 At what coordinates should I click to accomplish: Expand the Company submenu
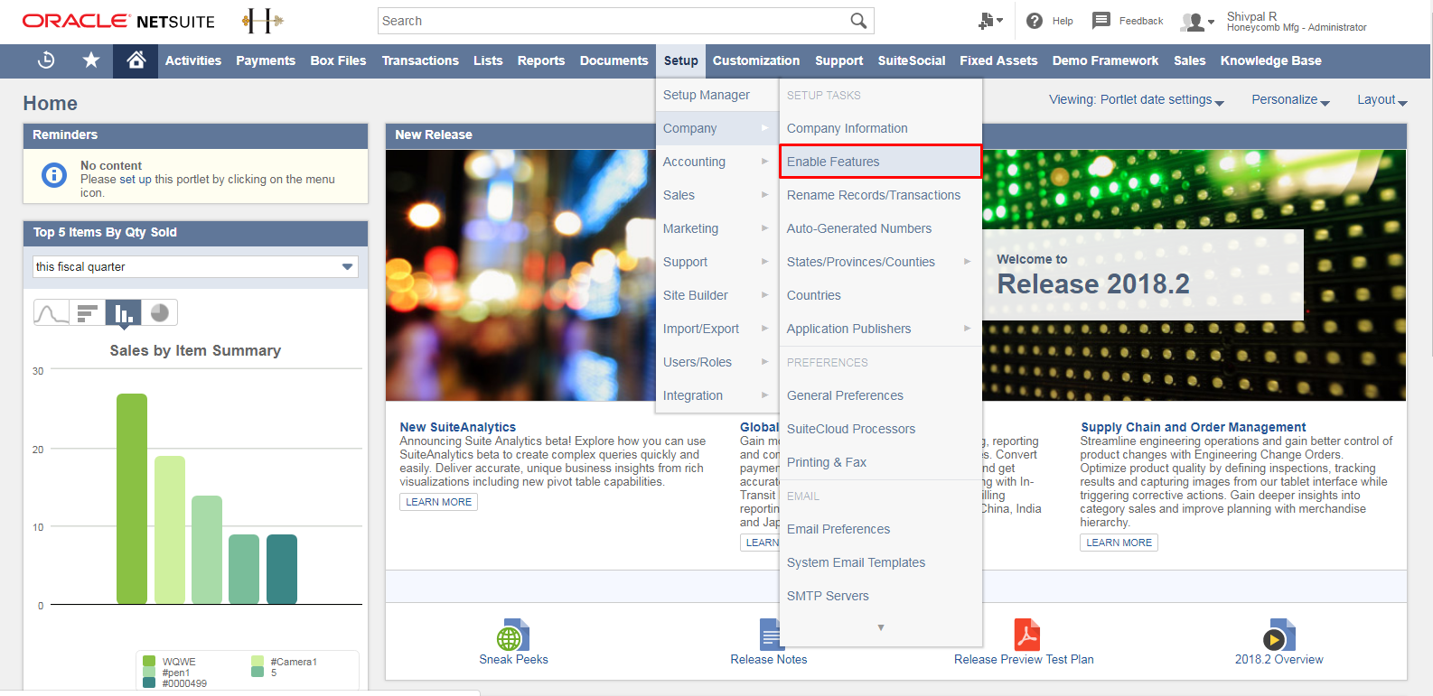click(x=716, y=128)
